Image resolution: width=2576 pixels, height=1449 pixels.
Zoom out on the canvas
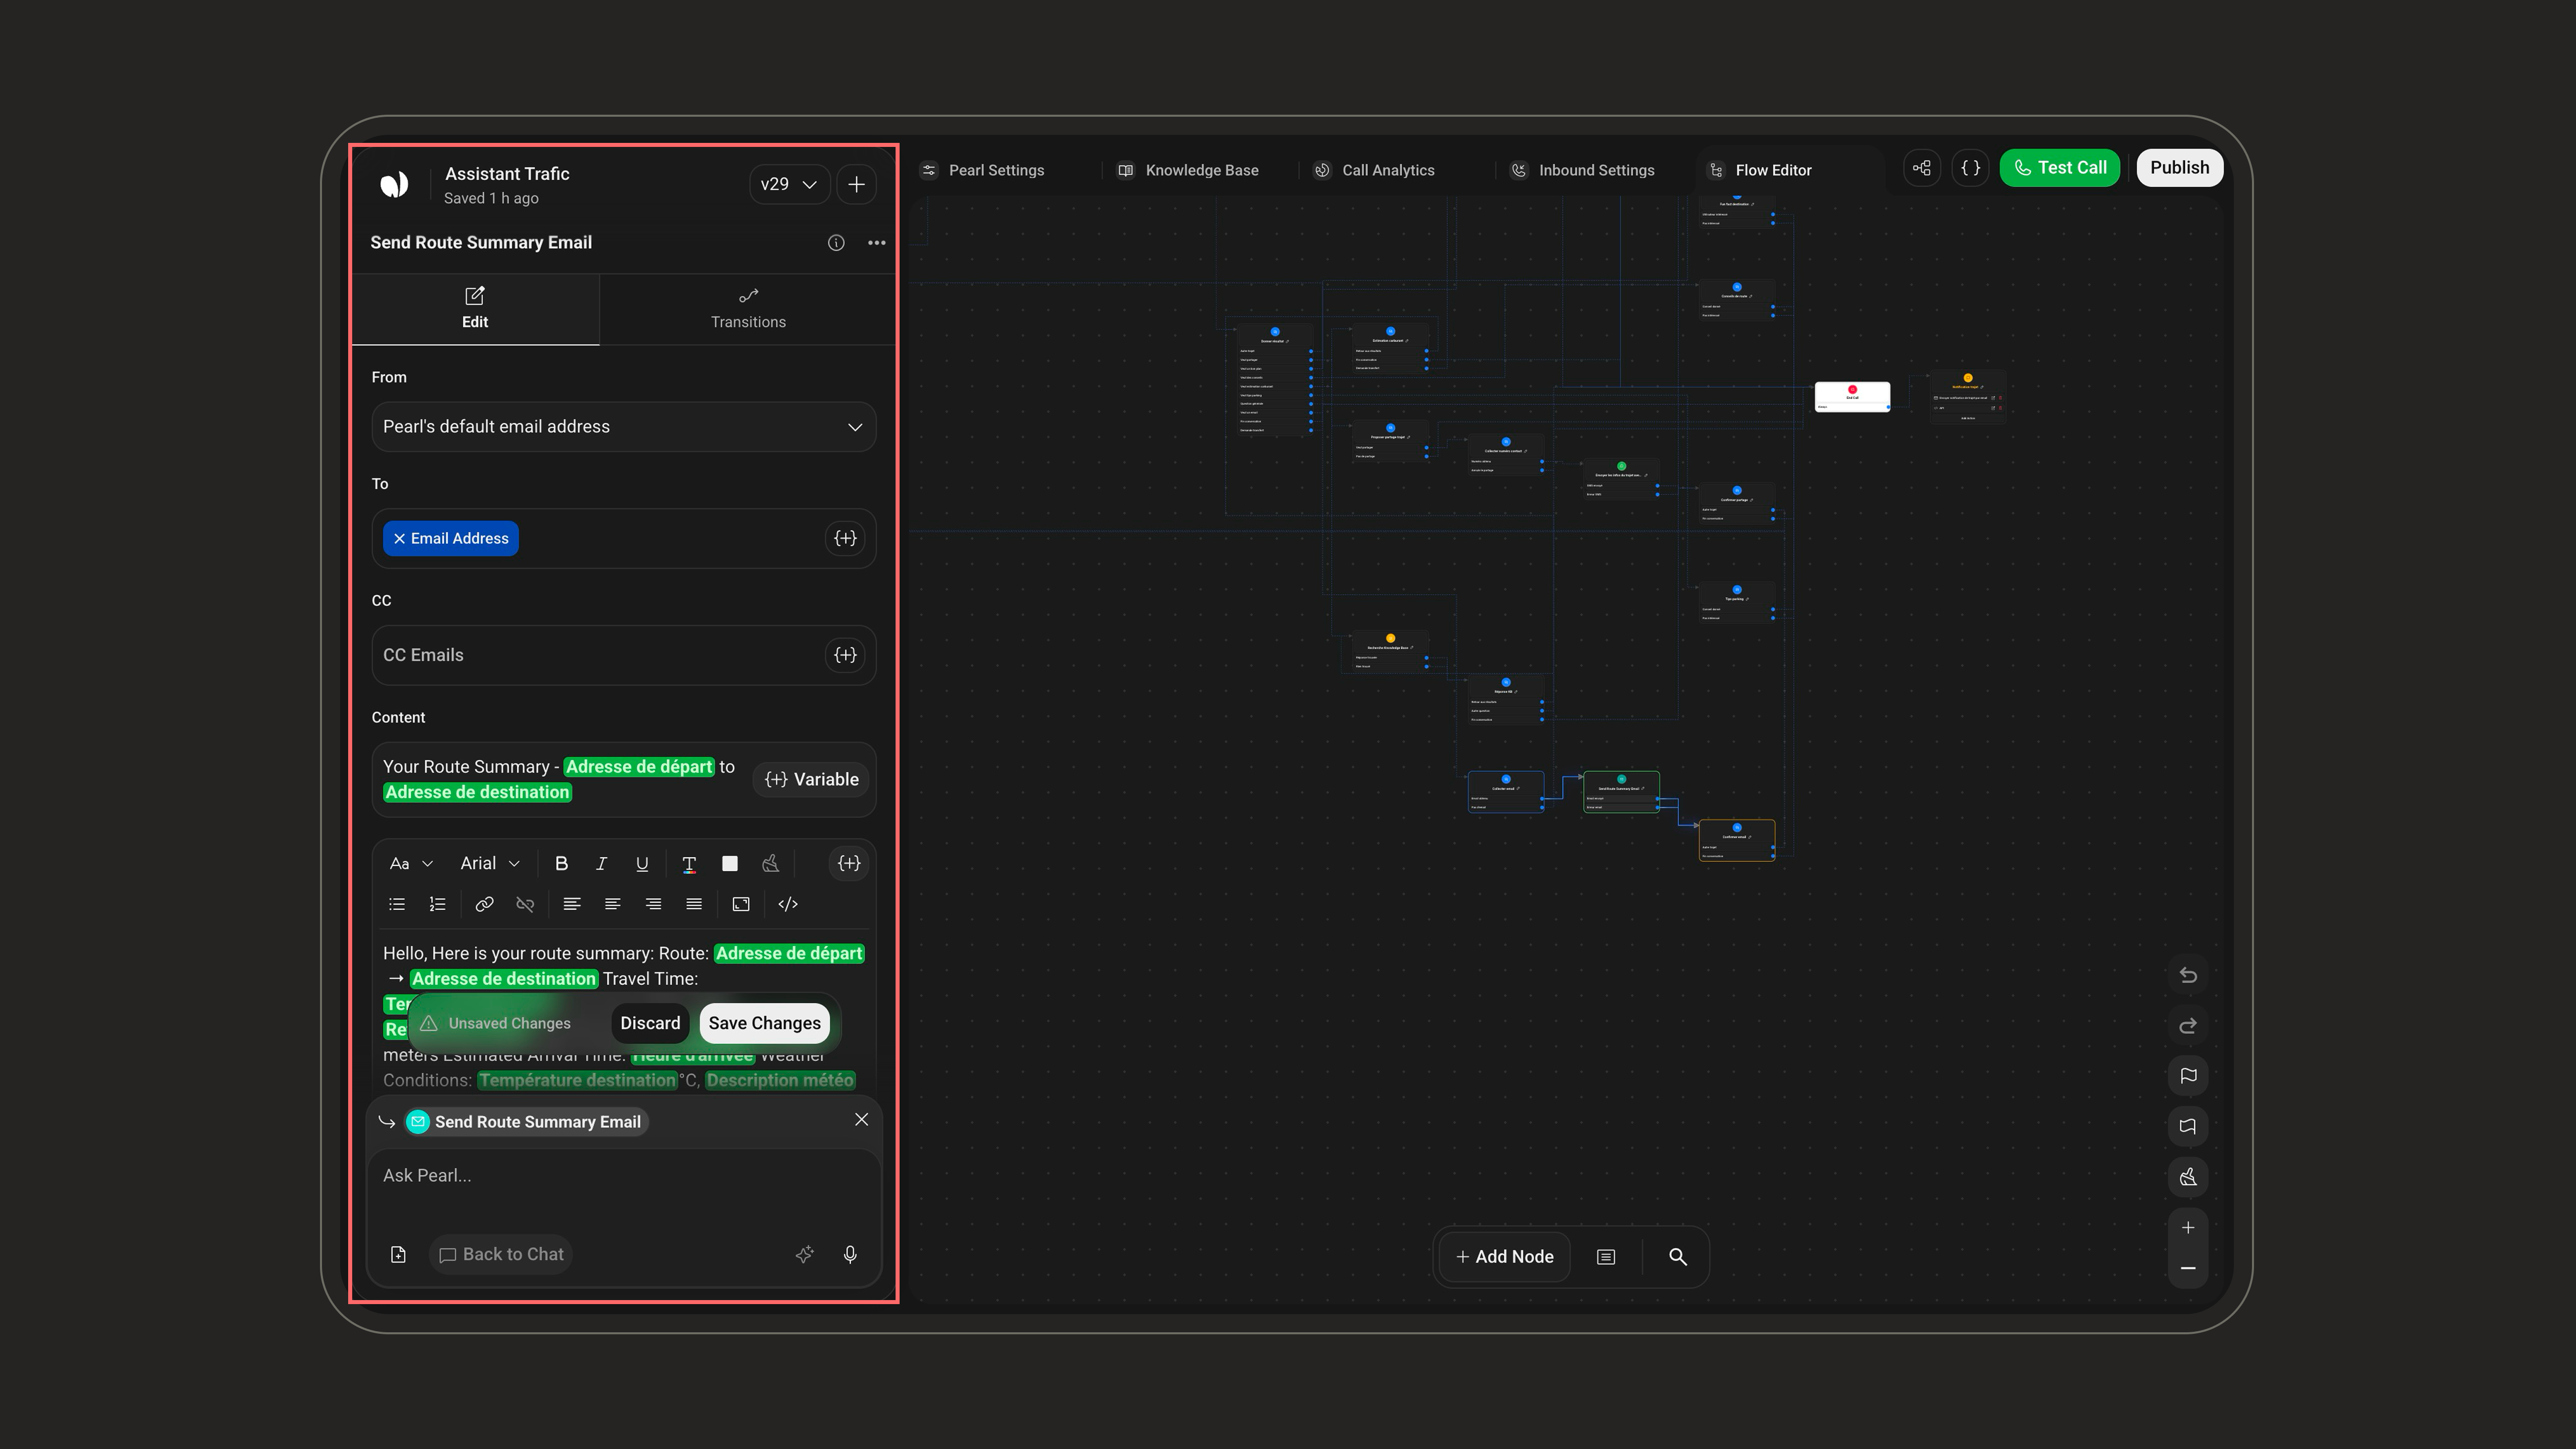2188,1269
